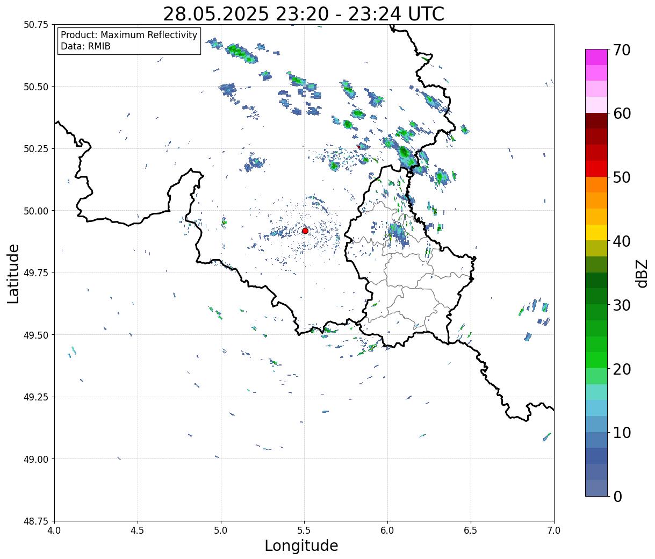The image size is (655, 559).
Task: Click colorbar tick value 30
Action: tap(621, 305)
